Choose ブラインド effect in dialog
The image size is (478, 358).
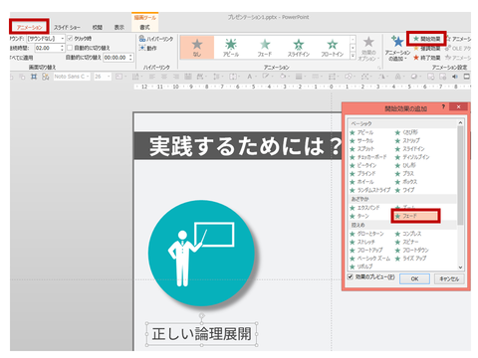click(x=362, y=174)
